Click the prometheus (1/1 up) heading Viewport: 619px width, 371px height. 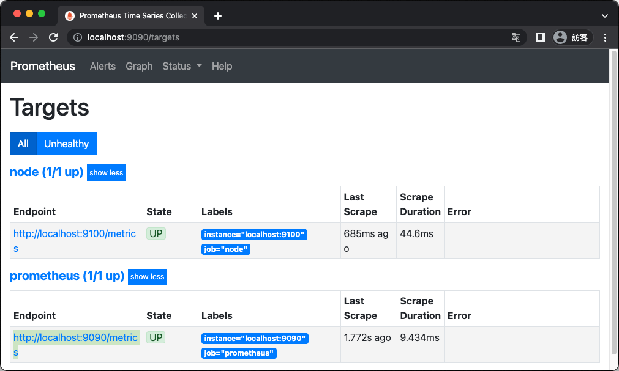click(67, 276)
